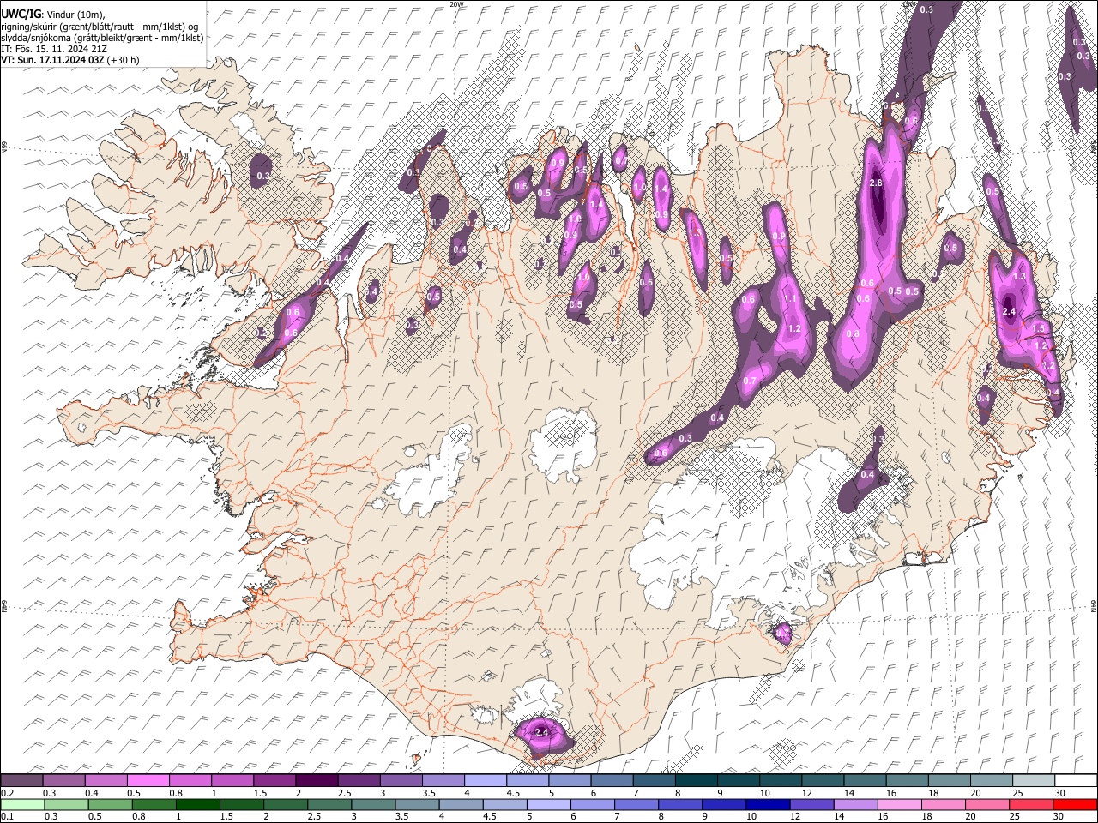Click the 0.7 value on the map
Viewport: 1098px width, 823px height.
(749, 381)
